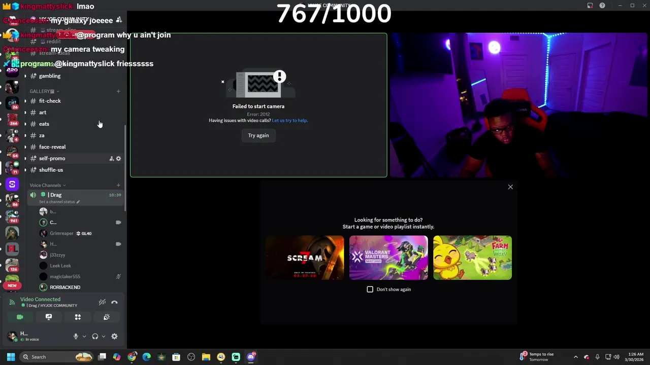Toggle noise suppression icon

[102, 302]
